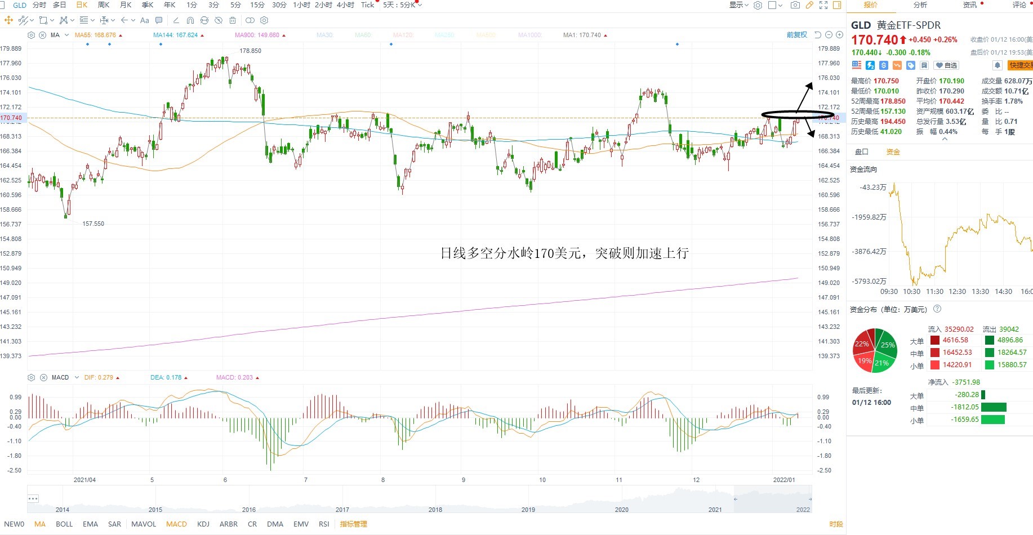Collapse the quote details chevron
The width and height of the screenshot is (1033, 535).
[x=945, y=139]
